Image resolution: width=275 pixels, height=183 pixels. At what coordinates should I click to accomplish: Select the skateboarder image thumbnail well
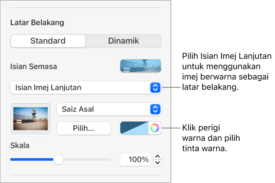pos(31,119)
